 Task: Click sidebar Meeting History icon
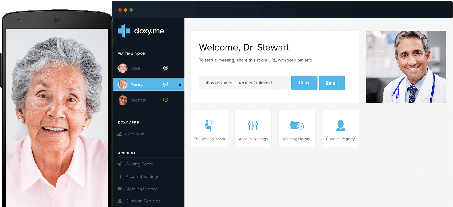click(x=120, y=189)
